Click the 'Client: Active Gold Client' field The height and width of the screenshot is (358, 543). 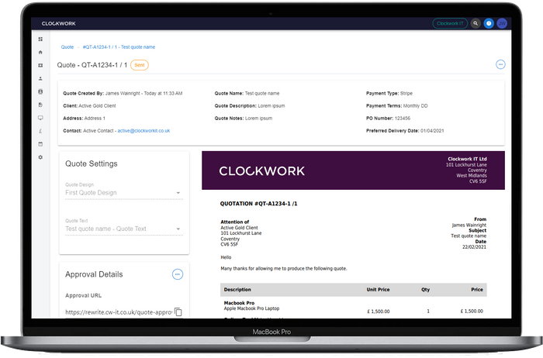tap(89, 106)
